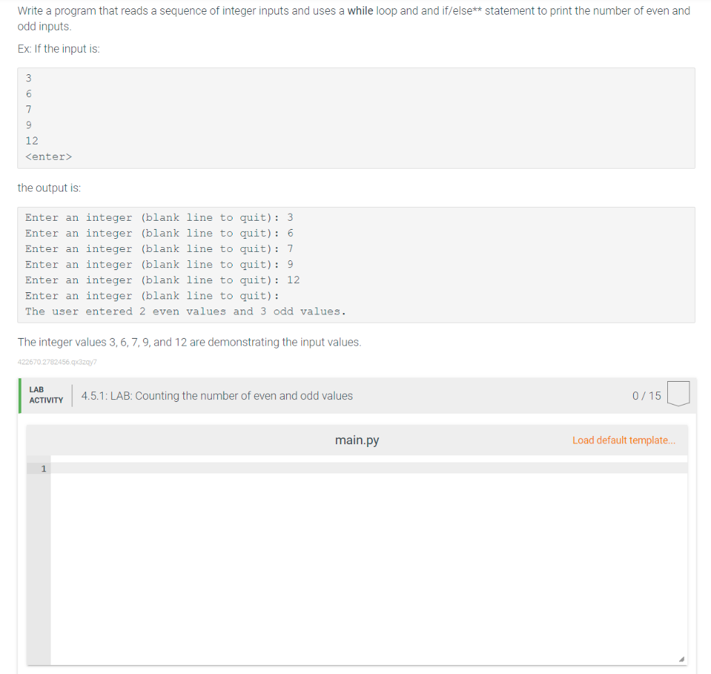Click the final output summary line
This screenshot has height=674, width=711.
[183, 311]
